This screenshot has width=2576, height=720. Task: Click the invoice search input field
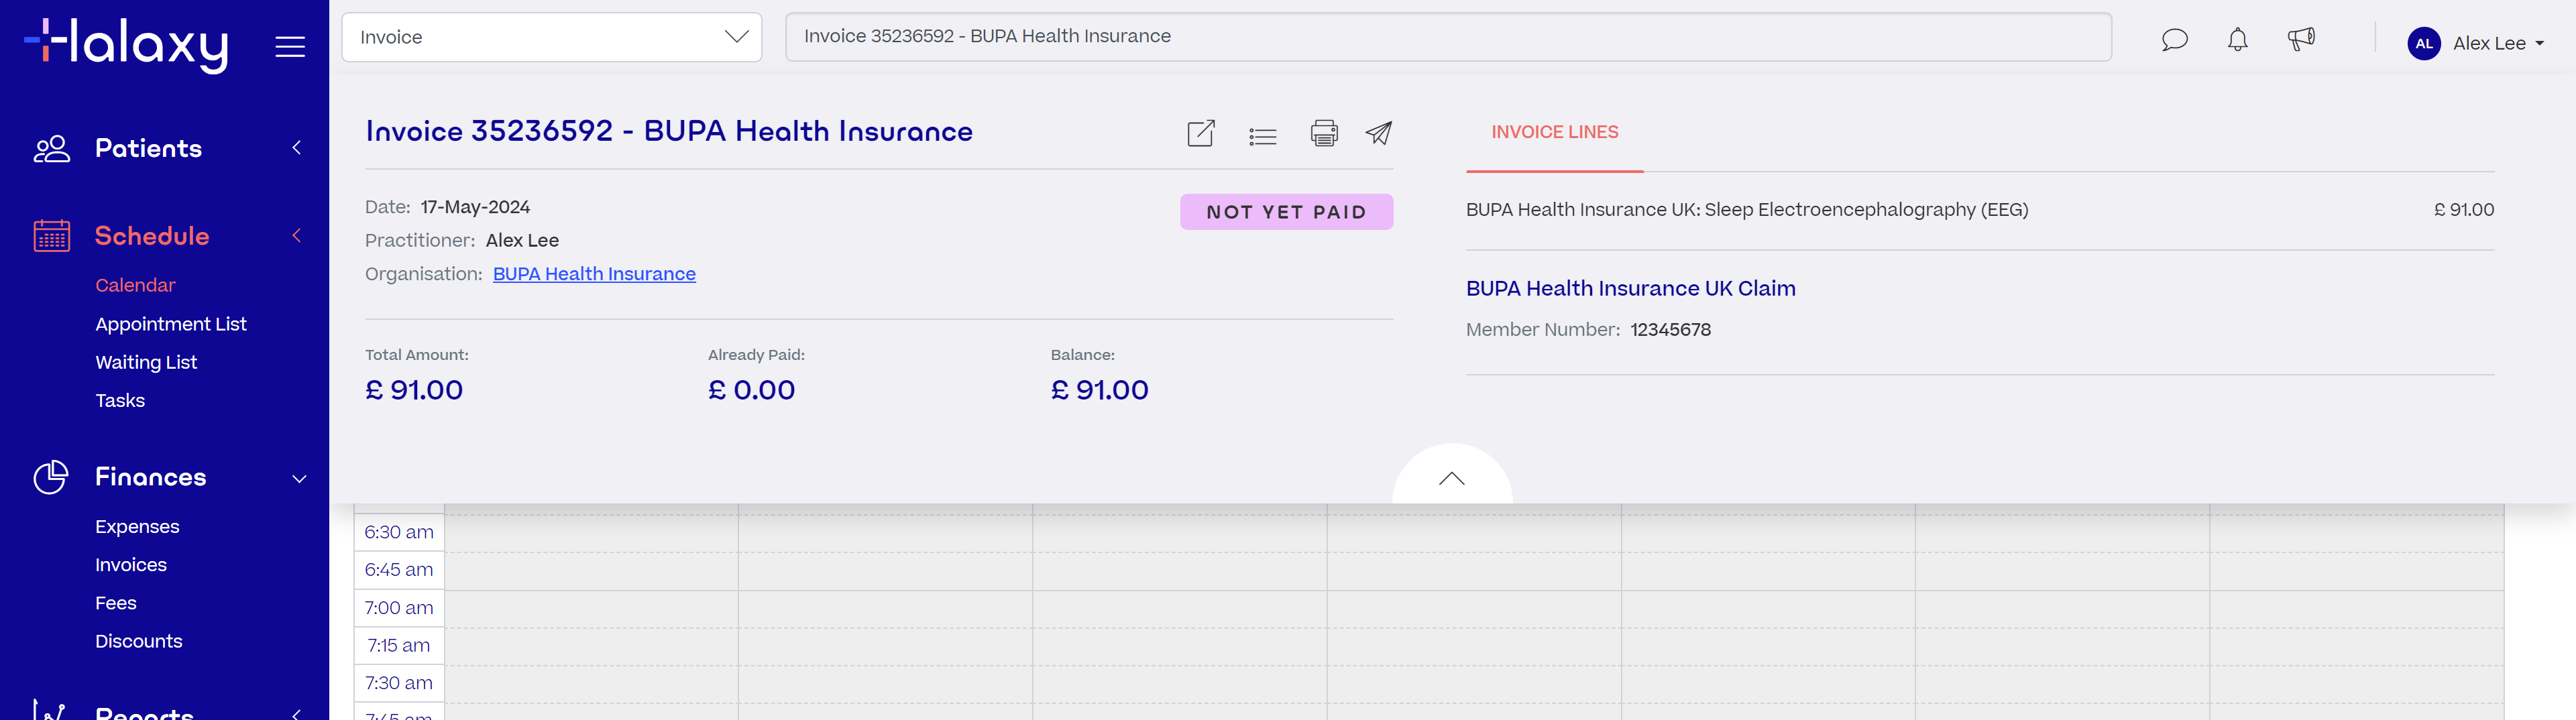click(x=1448, y=37)
